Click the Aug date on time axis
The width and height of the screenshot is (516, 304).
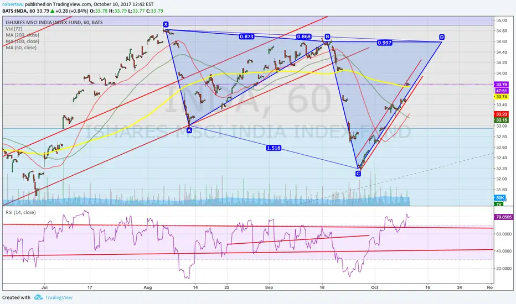[148, 287]
